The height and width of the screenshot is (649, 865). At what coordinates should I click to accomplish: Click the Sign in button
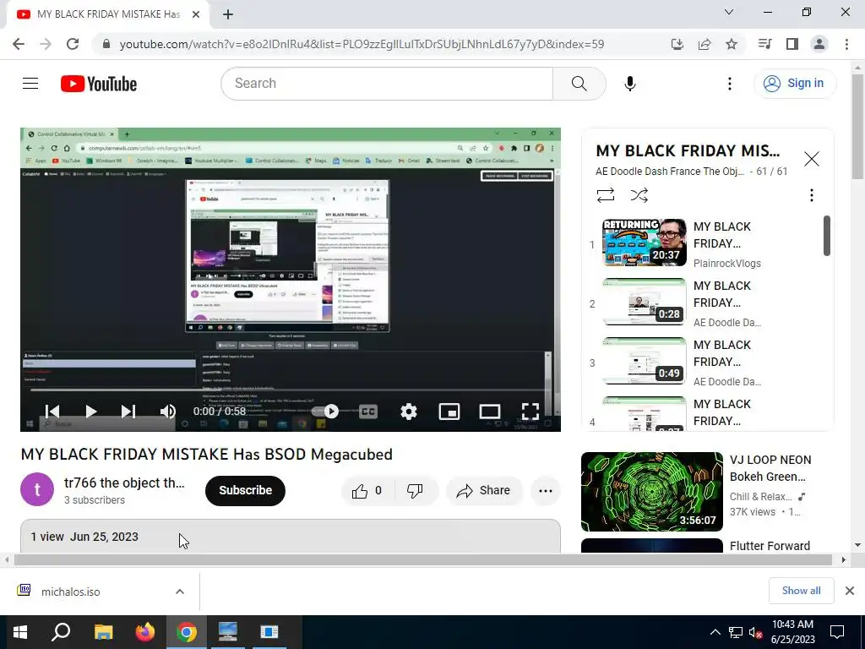coord(794,84)
